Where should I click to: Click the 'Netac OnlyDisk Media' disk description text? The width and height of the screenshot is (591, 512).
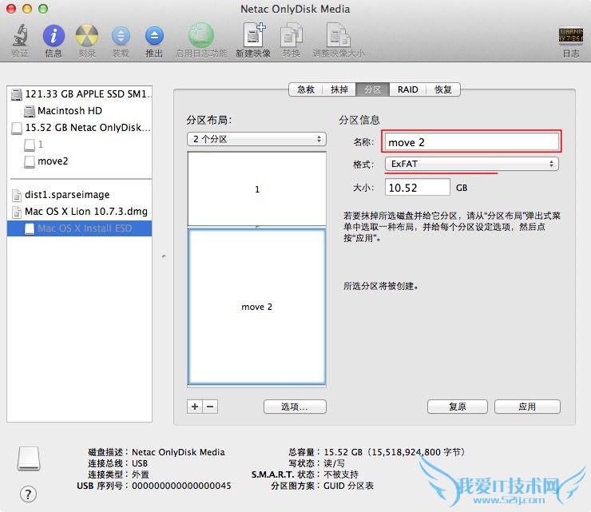[178, 452]
